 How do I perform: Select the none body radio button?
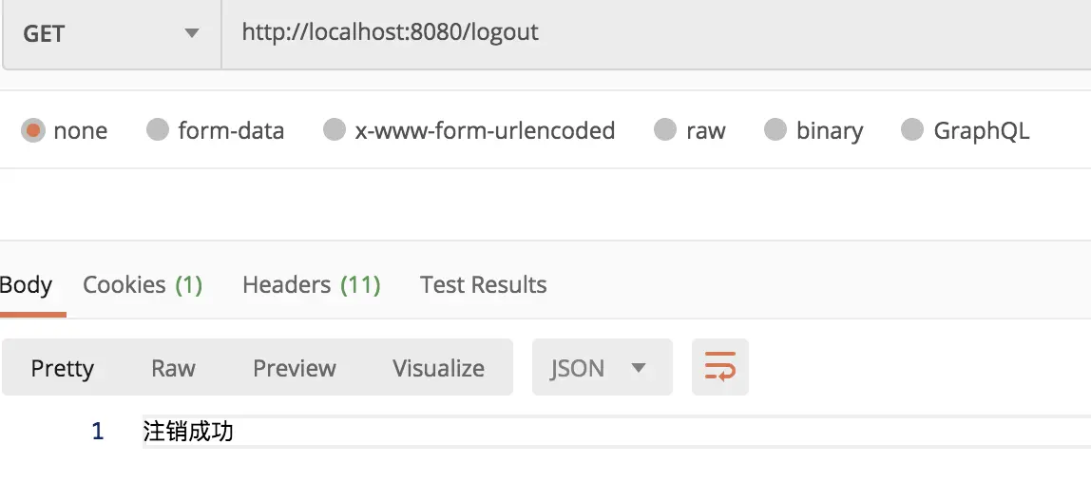[33, 130]
